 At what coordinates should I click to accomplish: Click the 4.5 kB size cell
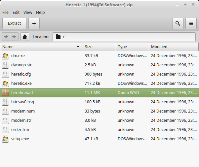[x=90, y=130]
